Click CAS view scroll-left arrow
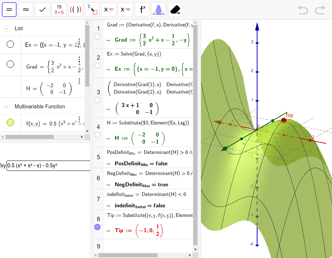Viewport: 332px width, 258px height. coord(96,255)
